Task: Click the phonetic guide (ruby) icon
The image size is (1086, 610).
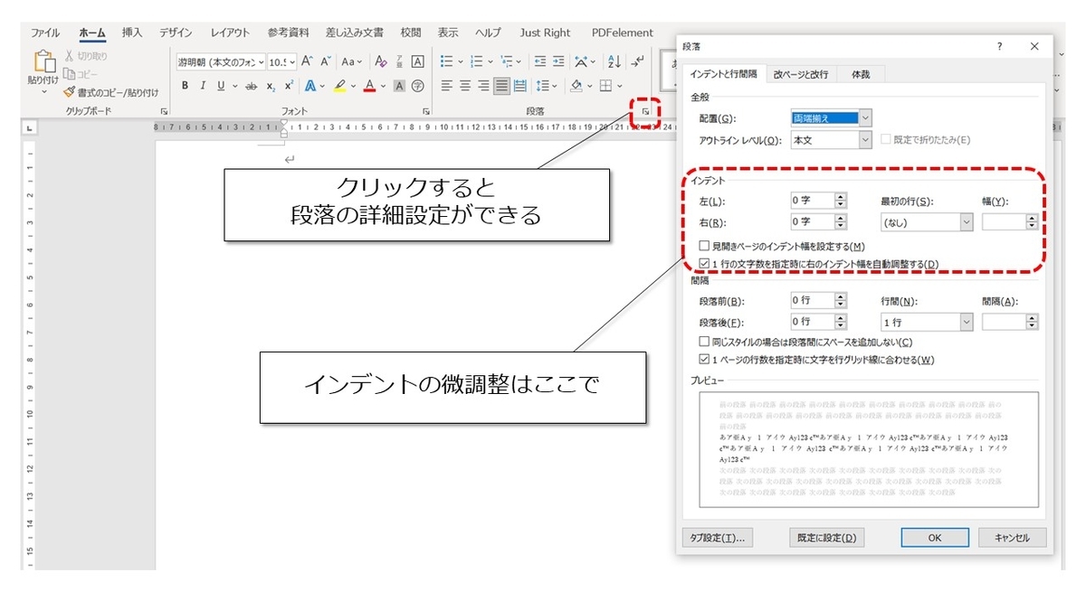Action: [400, 61]
